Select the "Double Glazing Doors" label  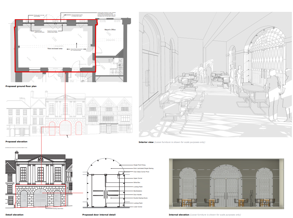[140, 198]
